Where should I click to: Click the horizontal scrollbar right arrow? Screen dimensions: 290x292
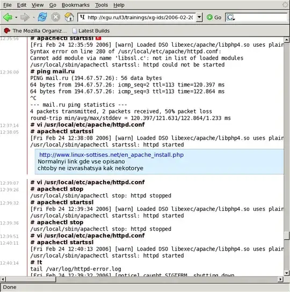tap(281, 279)
